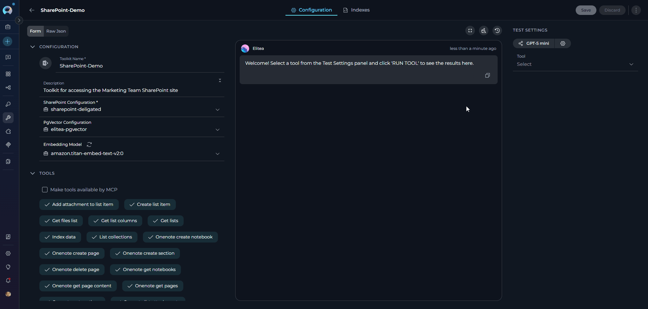Open model settings gear beside GPT-5 mini

tap(563, 43)
